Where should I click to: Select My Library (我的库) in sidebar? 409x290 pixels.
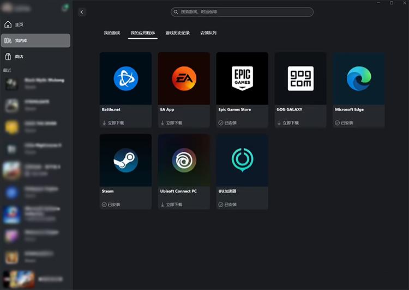35,41
